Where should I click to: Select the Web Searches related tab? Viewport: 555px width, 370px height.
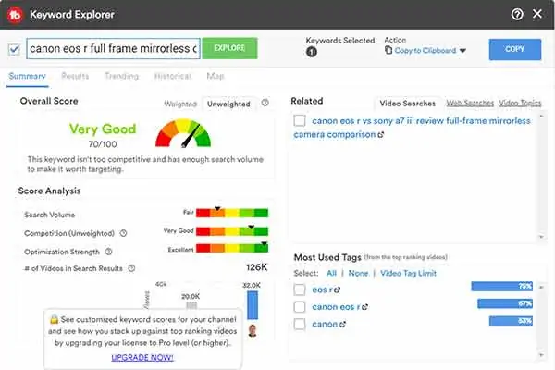[x=470, y=103]
